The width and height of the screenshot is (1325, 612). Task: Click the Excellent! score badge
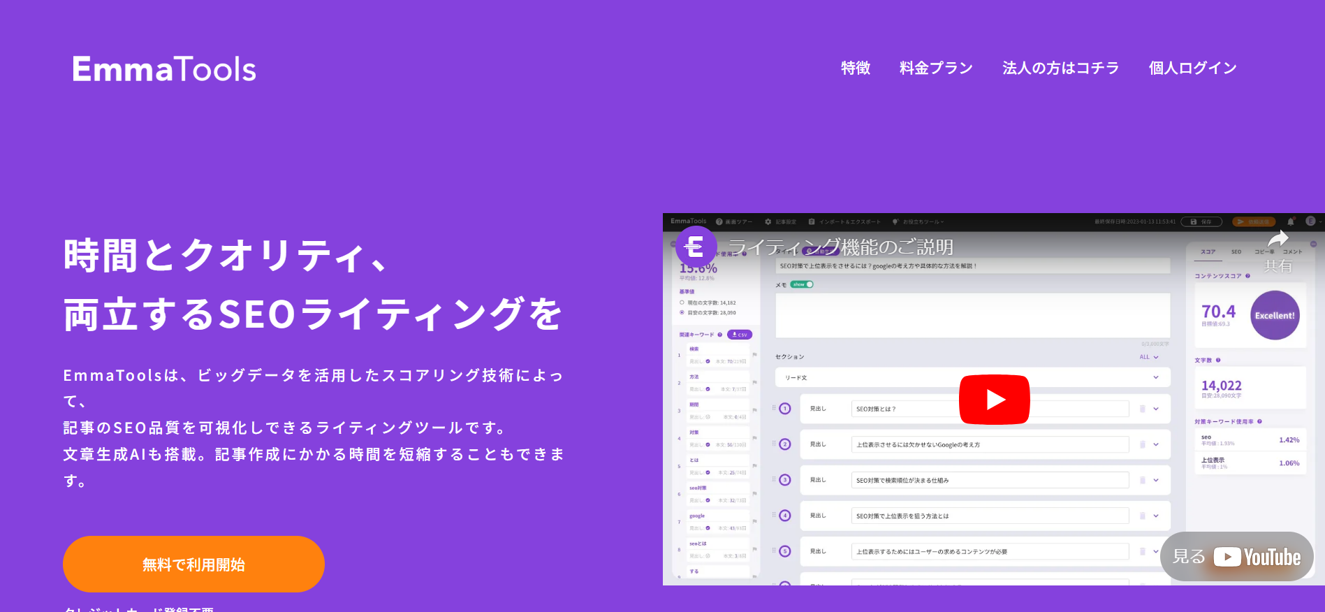coord(1275,315)
